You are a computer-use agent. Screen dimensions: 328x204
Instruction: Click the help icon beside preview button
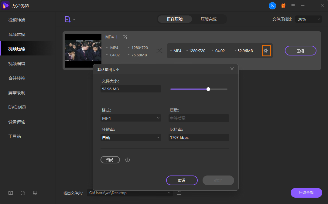[128, 160]
